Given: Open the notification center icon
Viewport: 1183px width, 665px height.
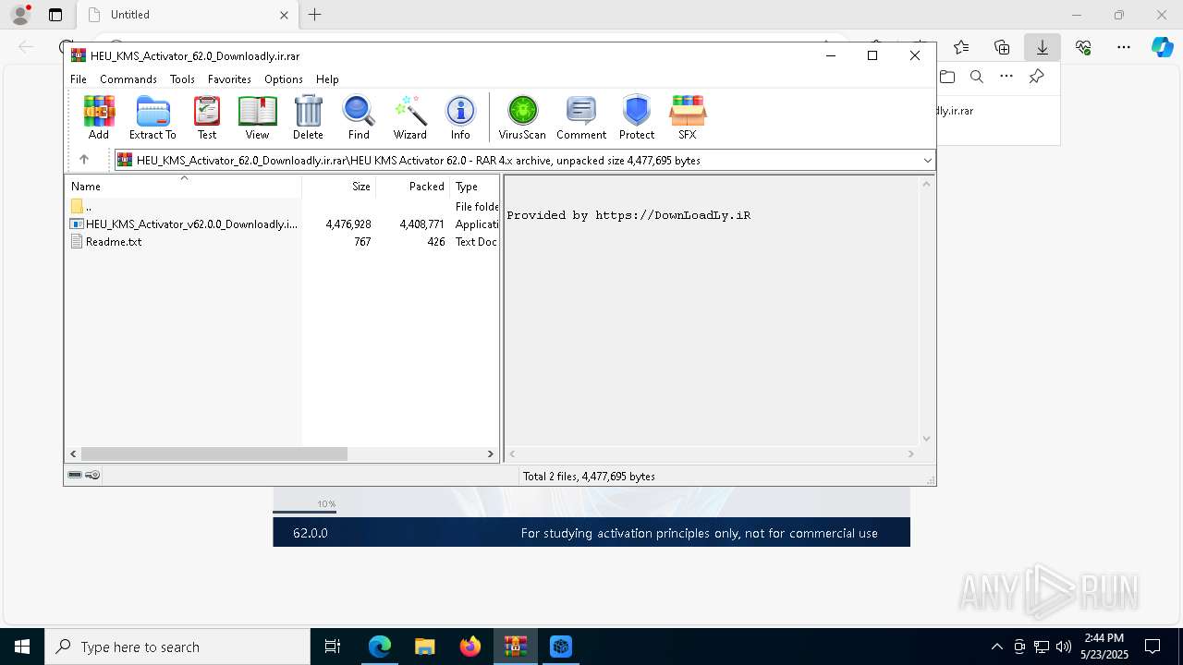Looking at the screenshot, I should pyautogui.click(x=1153, y=647).
